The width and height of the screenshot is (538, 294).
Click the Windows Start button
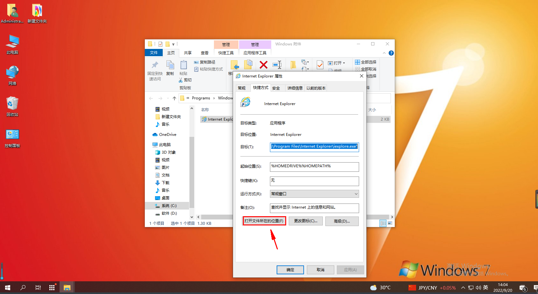point(8,288)
